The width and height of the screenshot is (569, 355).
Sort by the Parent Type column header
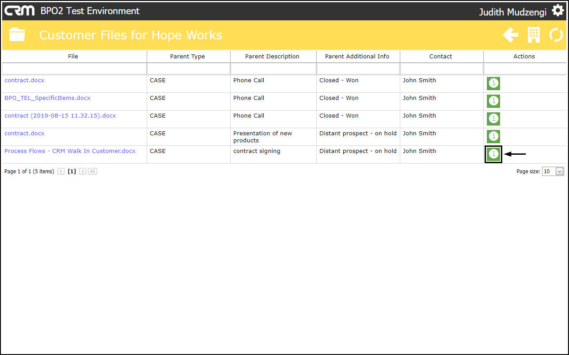[188, 57]
